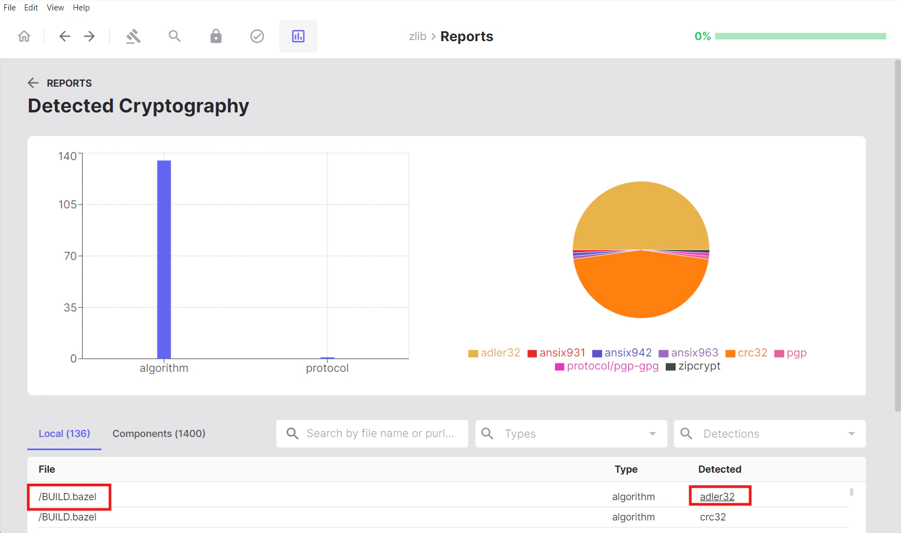Click the REPORTS back link
The height and width of the screenshot is (533, 901).
point(69,83)
